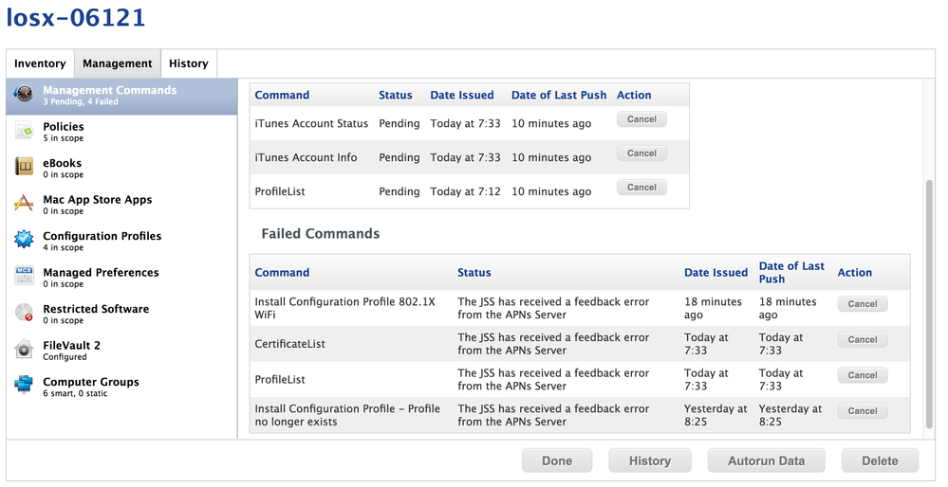Switch to the Inventory tab

tap(40, 63)
